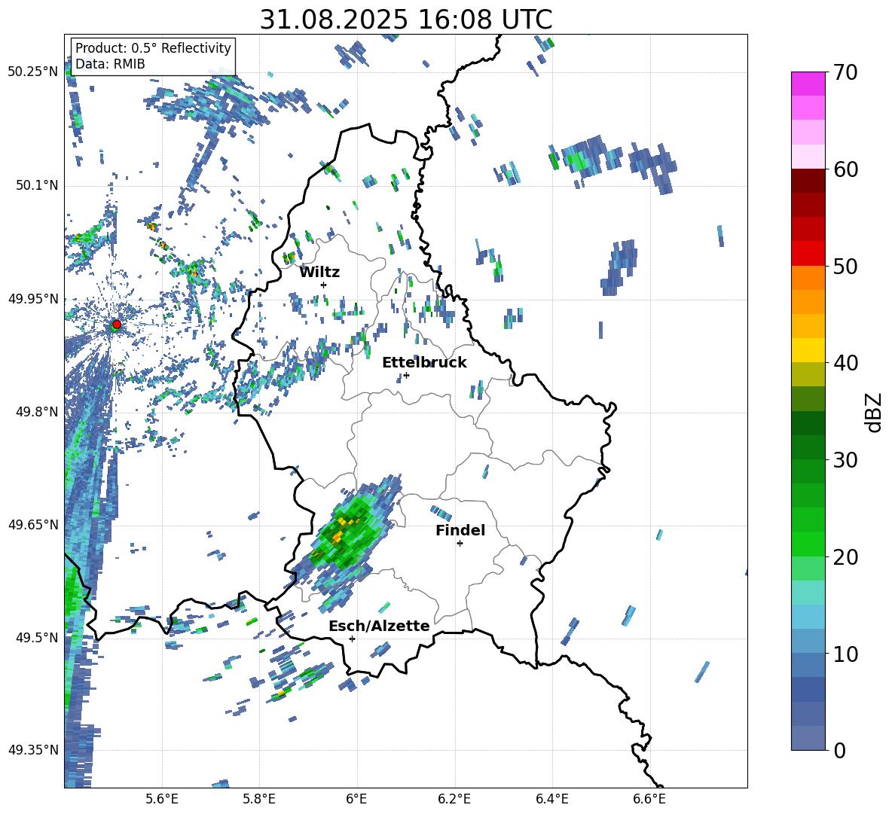Click the 10 colorbar tick label
This screenshot has width=892, height=814.
pyautogui.click(x=845, y=654)
